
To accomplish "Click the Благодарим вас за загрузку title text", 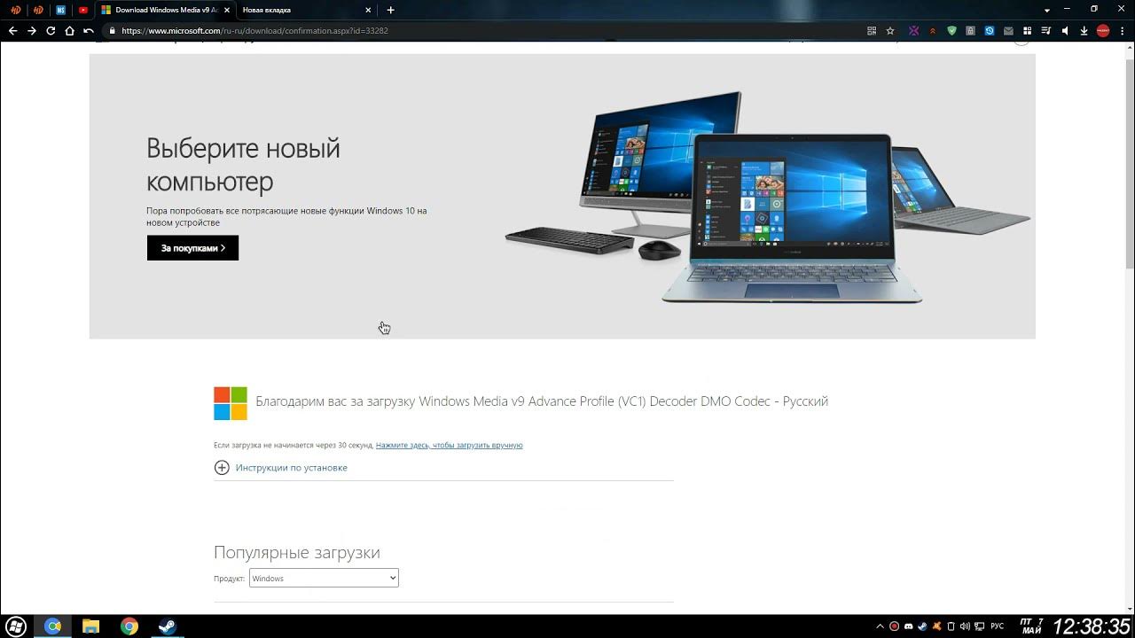I will pyautogui.click(x=542, y=401).
